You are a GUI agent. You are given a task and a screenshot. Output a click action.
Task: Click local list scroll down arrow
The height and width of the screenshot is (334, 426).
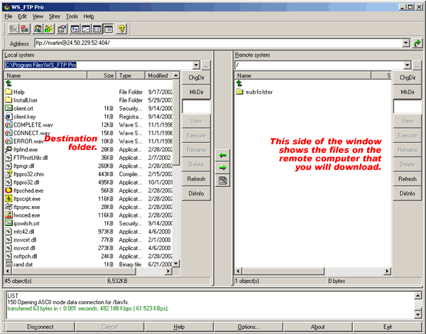pos(176,264)
